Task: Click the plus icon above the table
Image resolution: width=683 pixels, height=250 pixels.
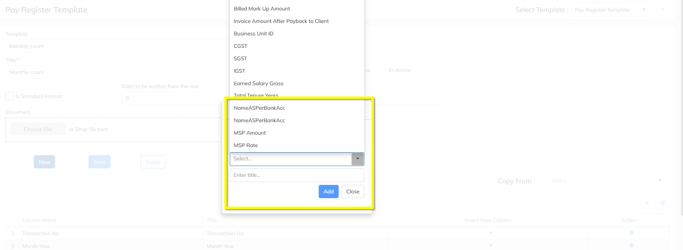Action: coord(647,203)
